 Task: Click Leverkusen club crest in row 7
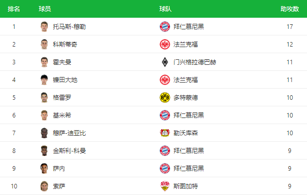[x=165, y=133]
